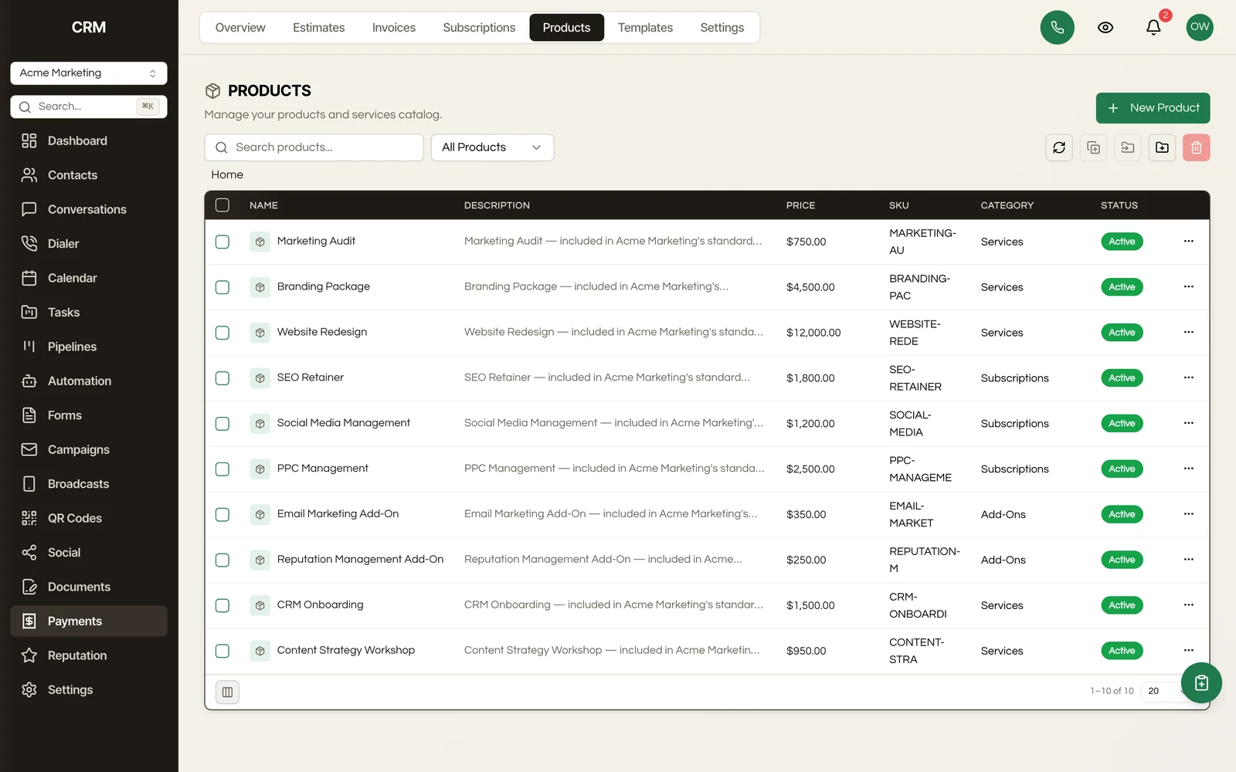
Task: Click the Active badge for PPC Management
Action: [1122, 469]
